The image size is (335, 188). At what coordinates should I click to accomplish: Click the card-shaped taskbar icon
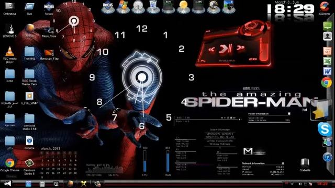tap(97, 184)
